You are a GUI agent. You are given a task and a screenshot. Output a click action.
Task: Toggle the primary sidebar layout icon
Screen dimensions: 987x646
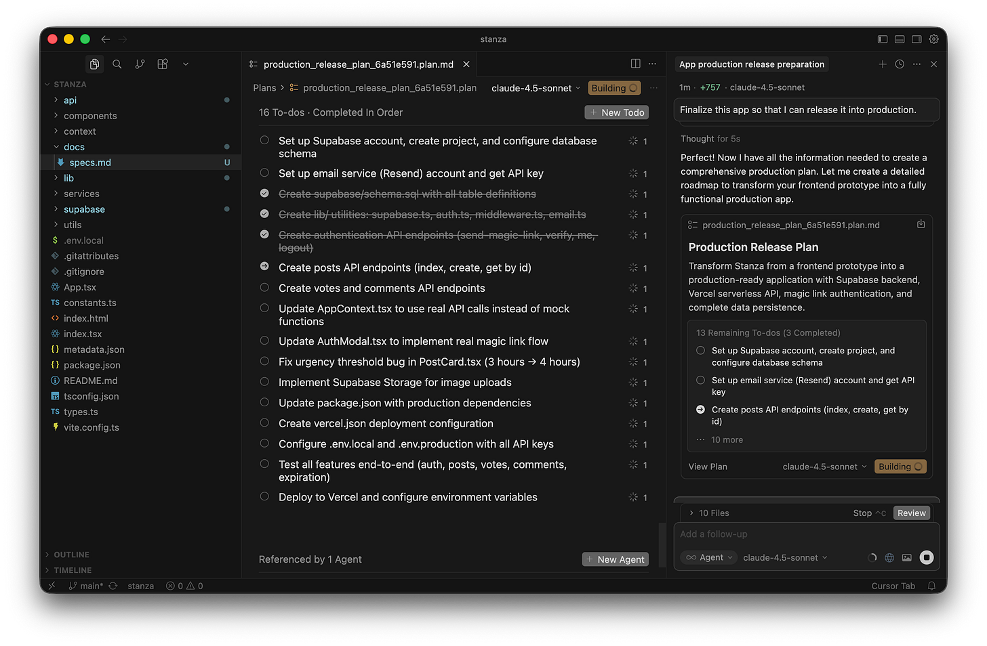(x=883, y=39)
